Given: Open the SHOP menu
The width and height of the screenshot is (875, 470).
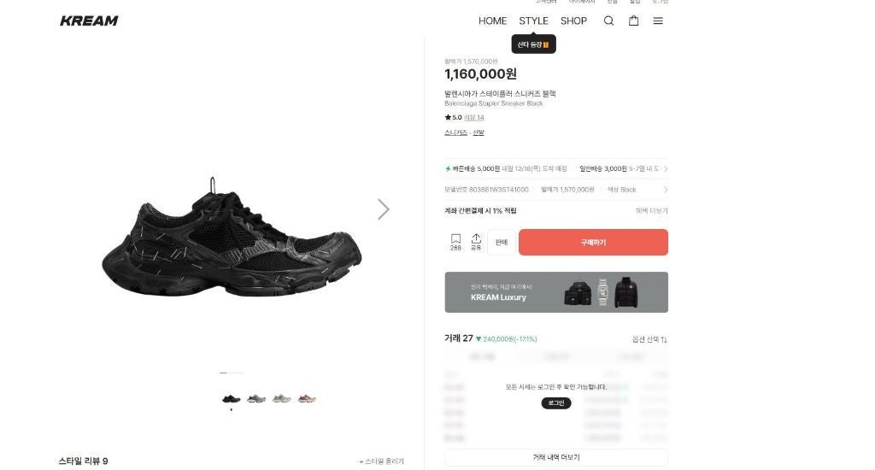Looking at the screenshot, I should [x=573, y=21].
